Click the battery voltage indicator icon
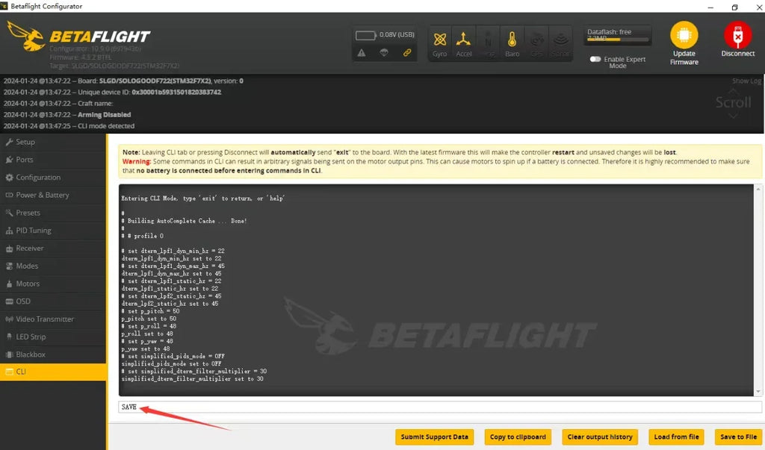The height and width of the screenshot is (450, 765). pyautogui.click(x=366, y=35)
